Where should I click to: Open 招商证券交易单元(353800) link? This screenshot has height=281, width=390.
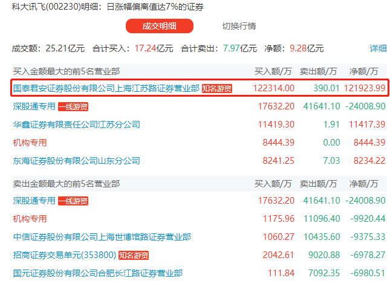tap(65, 255)
